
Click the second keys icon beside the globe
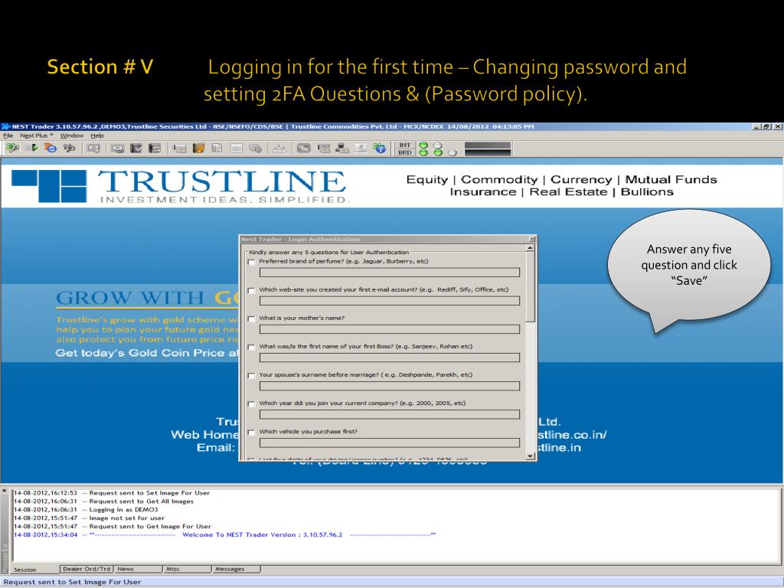point(69,148)
